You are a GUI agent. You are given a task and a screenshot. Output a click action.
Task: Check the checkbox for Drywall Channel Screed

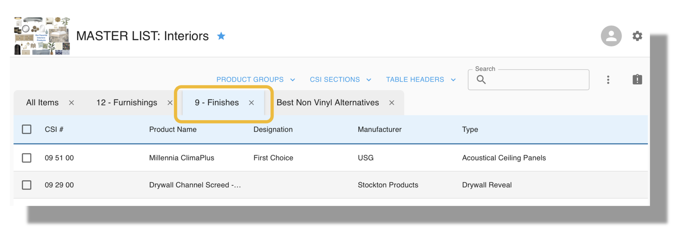pos(27,185)
